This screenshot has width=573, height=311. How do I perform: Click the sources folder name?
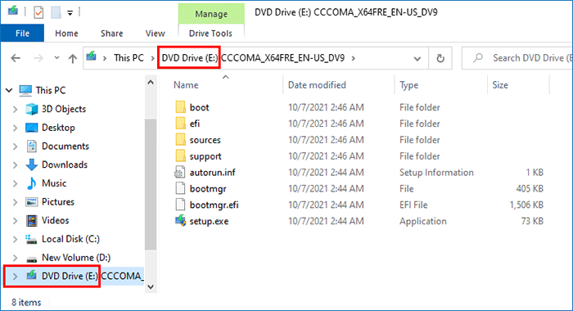(205, 140)
